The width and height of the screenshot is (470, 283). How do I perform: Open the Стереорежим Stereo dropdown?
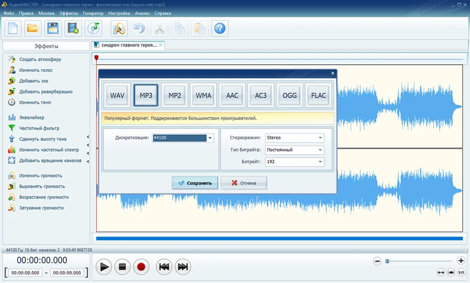(295, 138)
